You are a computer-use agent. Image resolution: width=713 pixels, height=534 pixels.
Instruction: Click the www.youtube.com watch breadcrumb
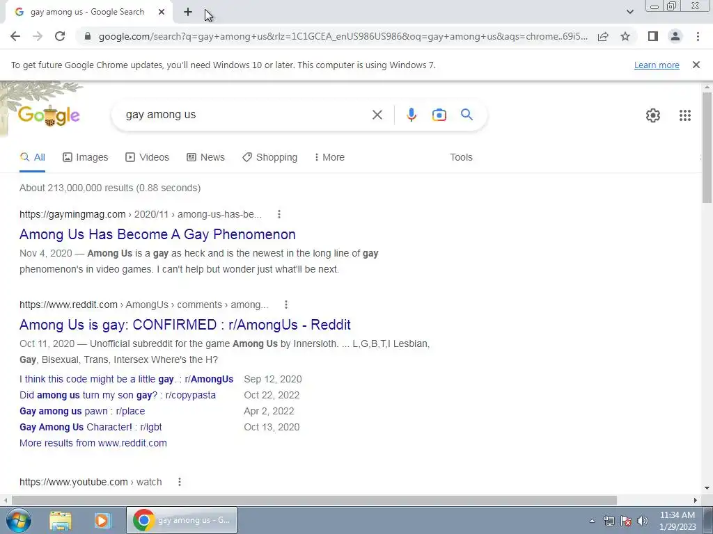pyautogui.click(x=91, y=482)
